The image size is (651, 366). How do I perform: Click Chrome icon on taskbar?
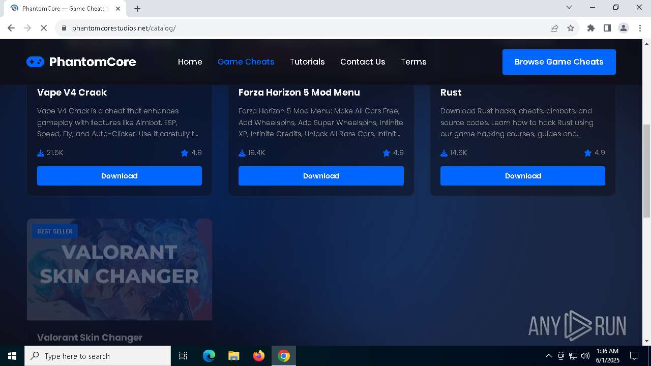coord(284,356)
